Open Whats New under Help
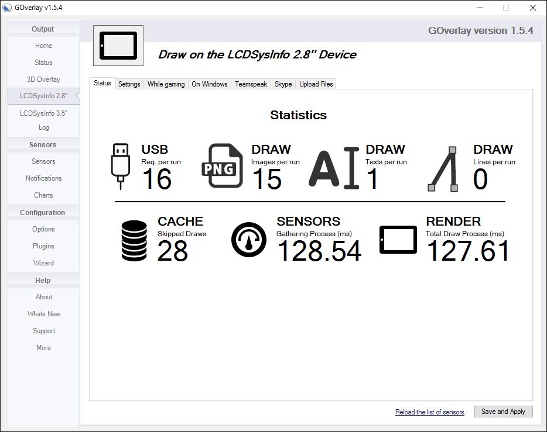 click(x=43, y=314)
